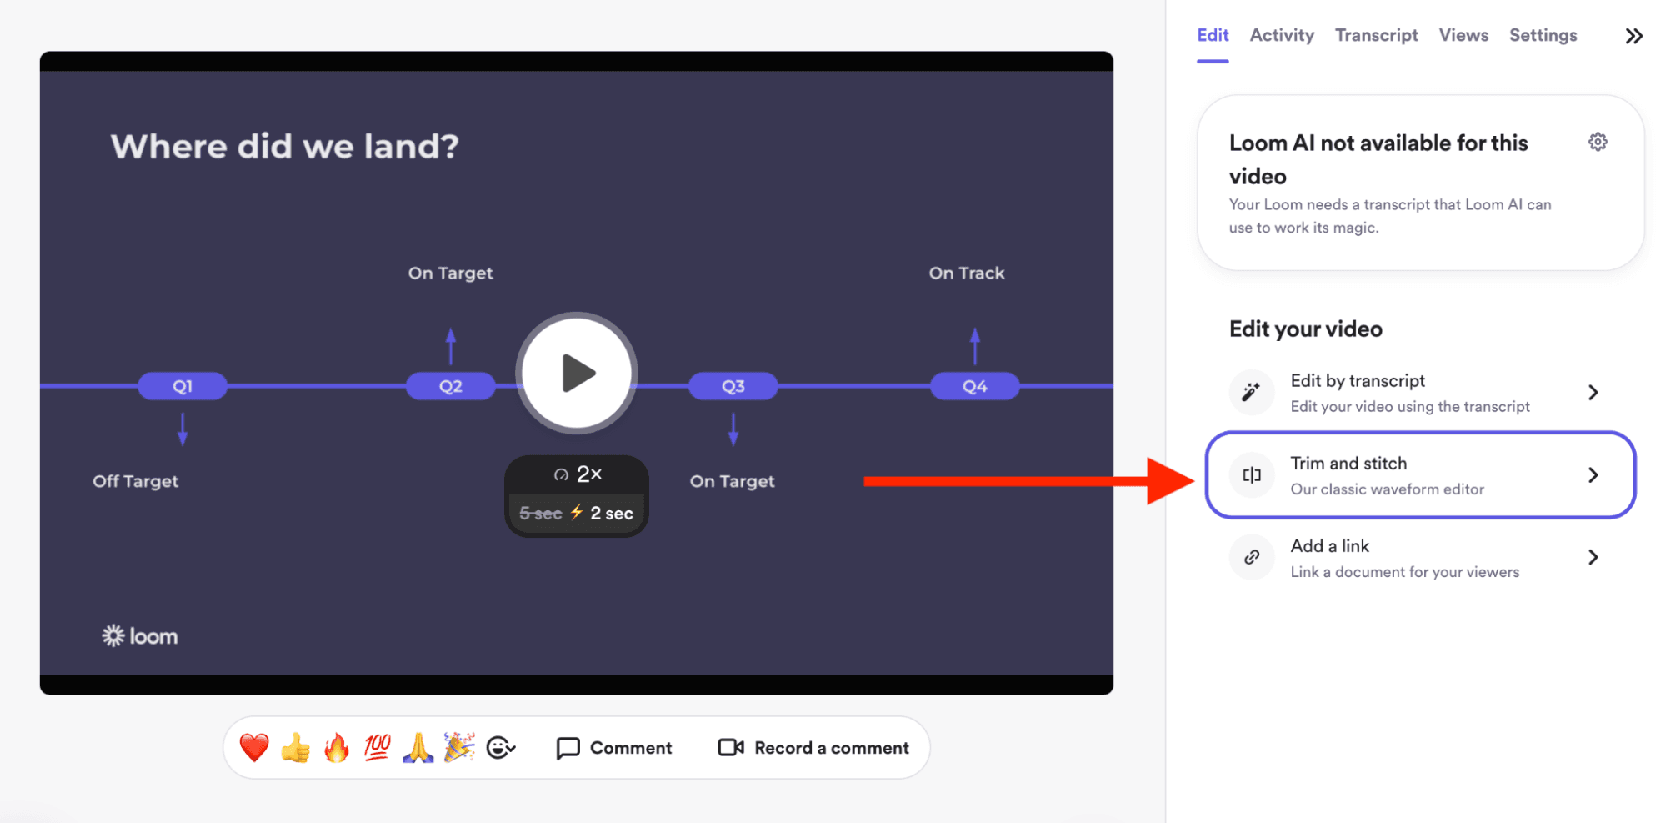React with the fire emoji
The height and width of the screenshot is (823, 1666).
(x=336, y=748)
